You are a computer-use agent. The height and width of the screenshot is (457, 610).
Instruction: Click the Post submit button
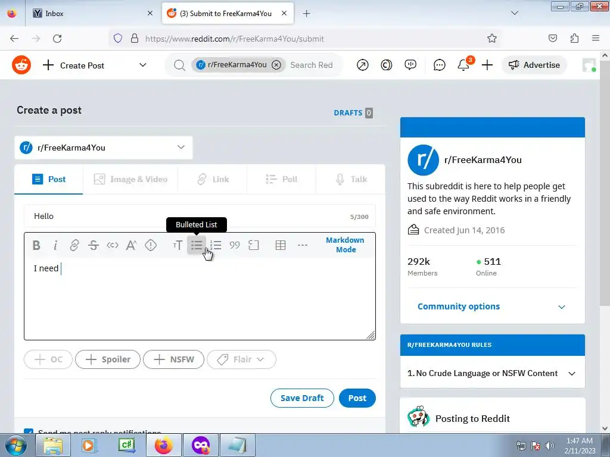(x=357, y=398)
